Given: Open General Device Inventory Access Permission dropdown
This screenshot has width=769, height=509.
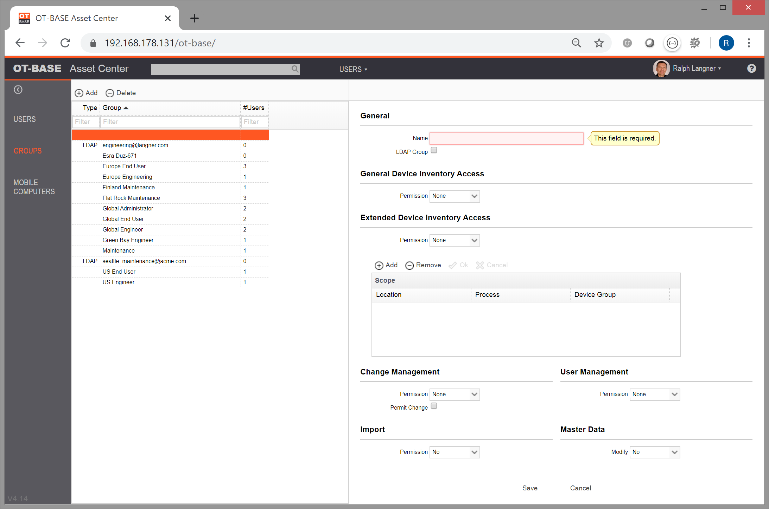Looking at the screenshot, I should click(455, 196).
